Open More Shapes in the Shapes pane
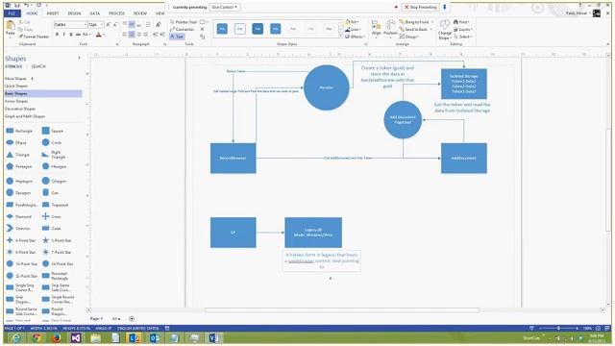615x346 pixels. pyautogui.click(x=19, y=79)
